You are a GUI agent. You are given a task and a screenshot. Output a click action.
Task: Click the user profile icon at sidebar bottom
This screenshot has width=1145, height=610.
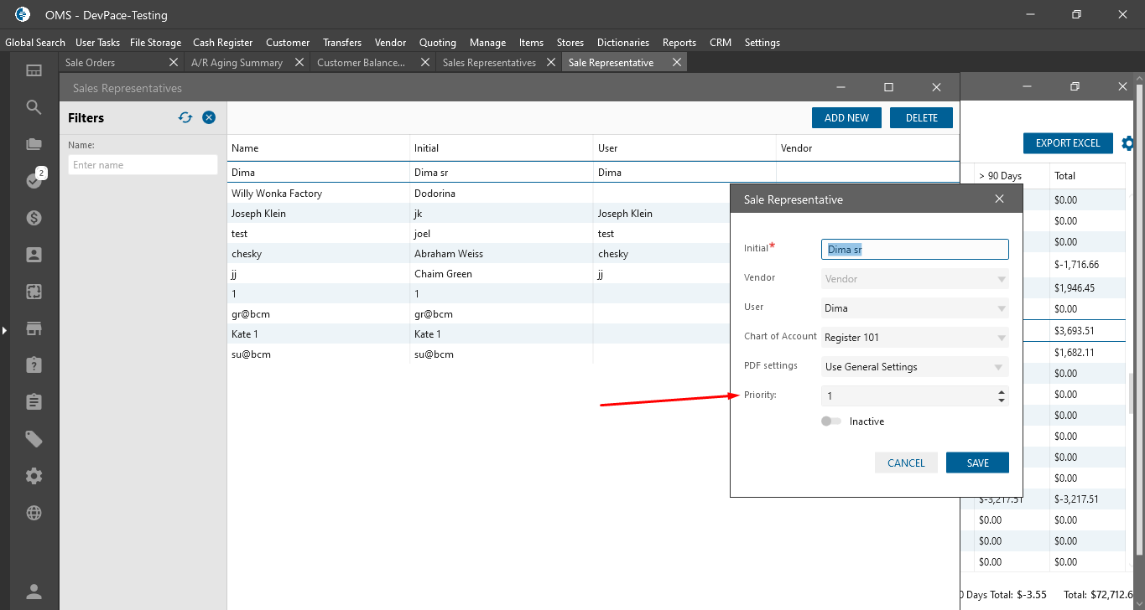coord(34,592)
